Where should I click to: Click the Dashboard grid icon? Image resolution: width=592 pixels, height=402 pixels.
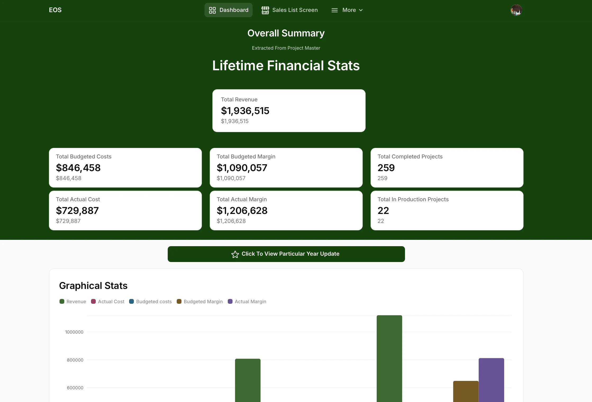coord(212,10)
